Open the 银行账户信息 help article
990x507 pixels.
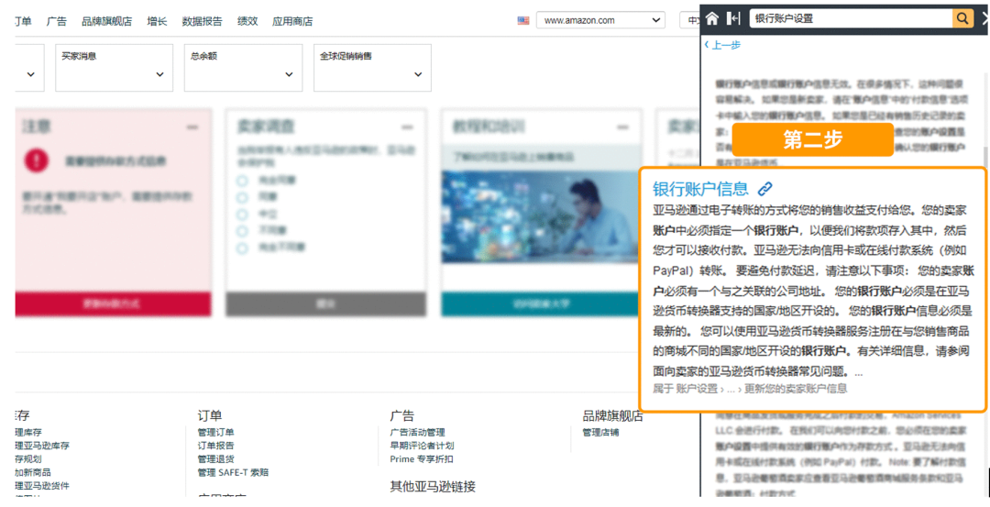click(700, 189)
